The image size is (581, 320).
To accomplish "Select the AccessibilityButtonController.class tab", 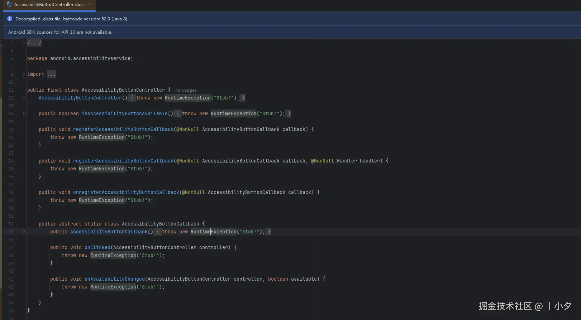I will click(x=49, y=5).
